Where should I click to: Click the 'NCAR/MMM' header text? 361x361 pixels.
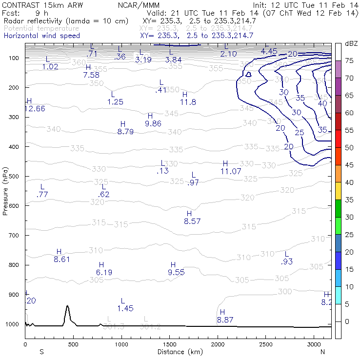[x=139, y=5]
